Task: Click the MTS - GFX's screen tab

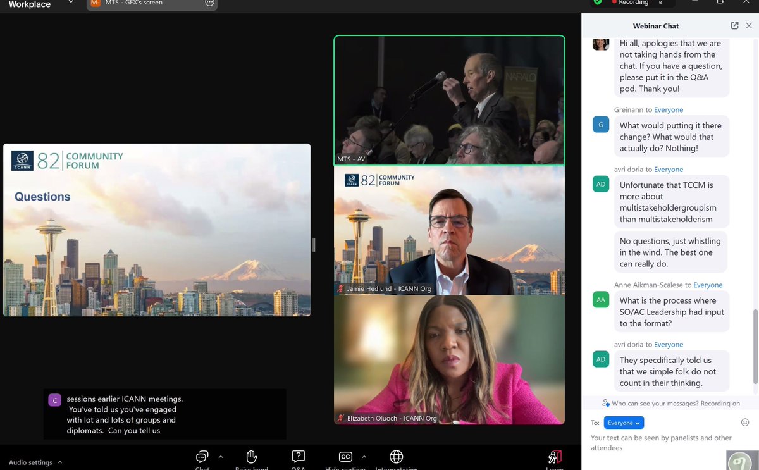Action: click(x=152, y=4)
